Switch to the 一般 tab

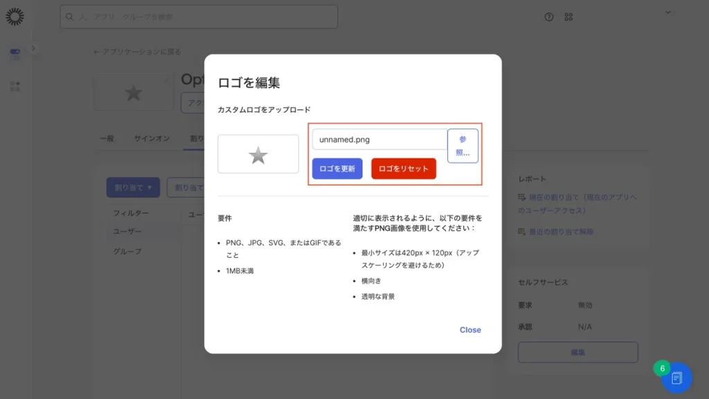(x=107, y=138)
